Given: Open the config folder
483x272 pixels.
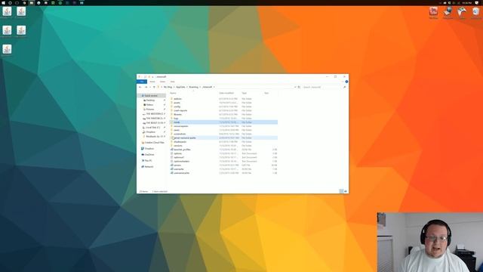Looking at the screenshot, I should pos(224,107).
